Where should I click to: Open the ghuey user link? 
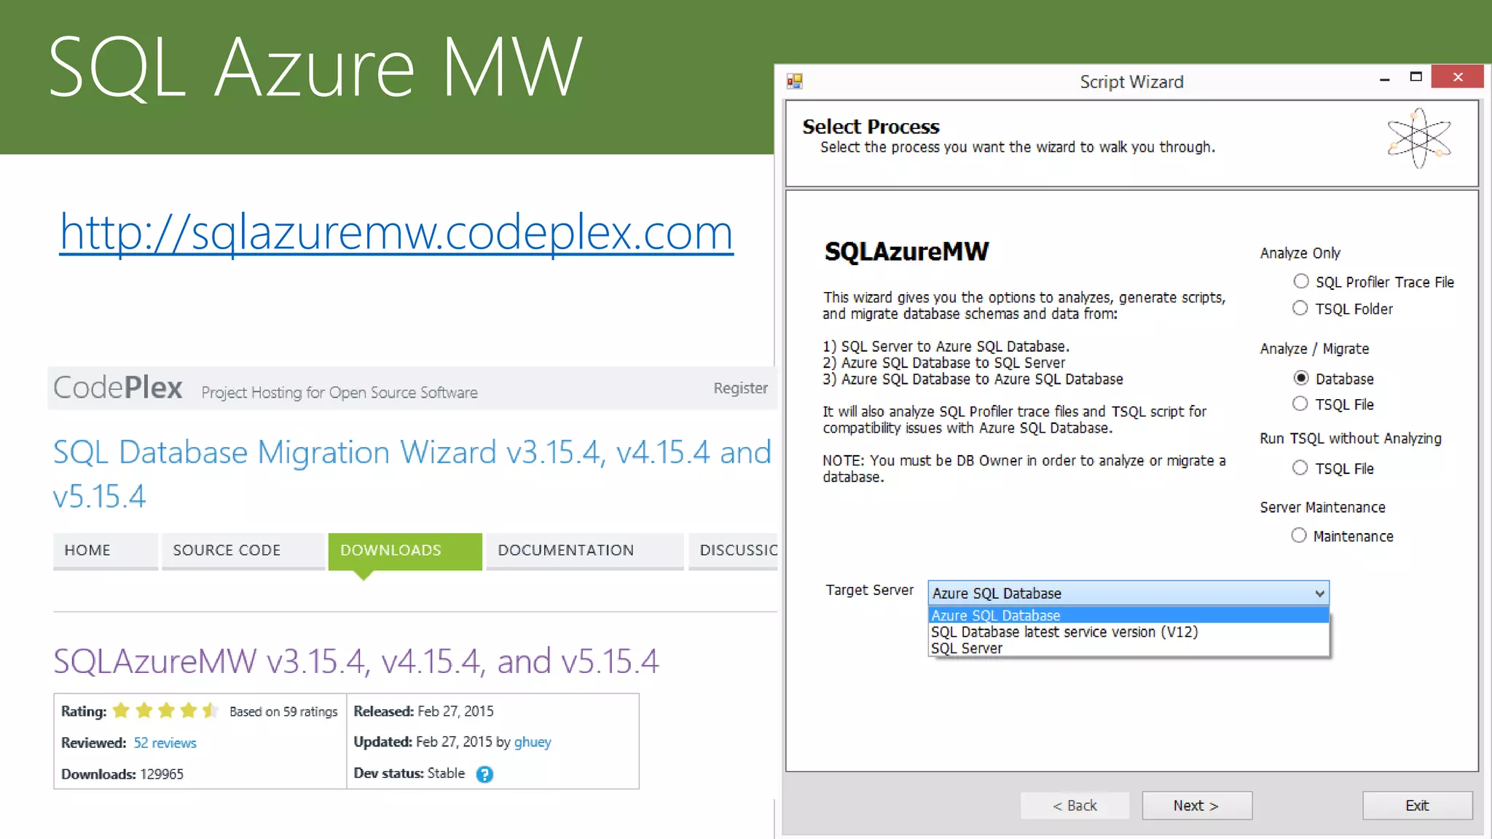tap(533, 742)
